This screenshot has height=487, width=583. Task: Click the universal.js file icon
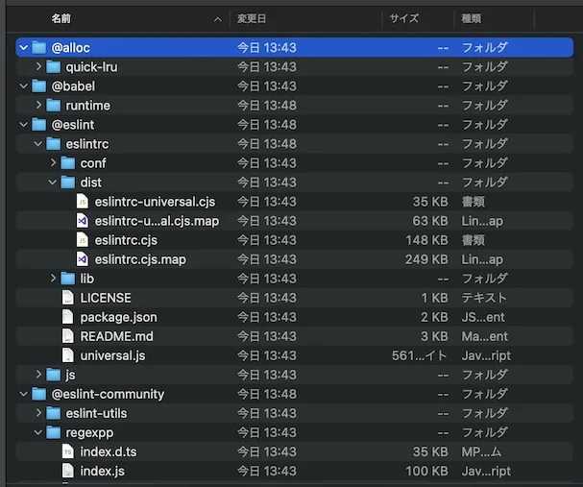(68, 355)
